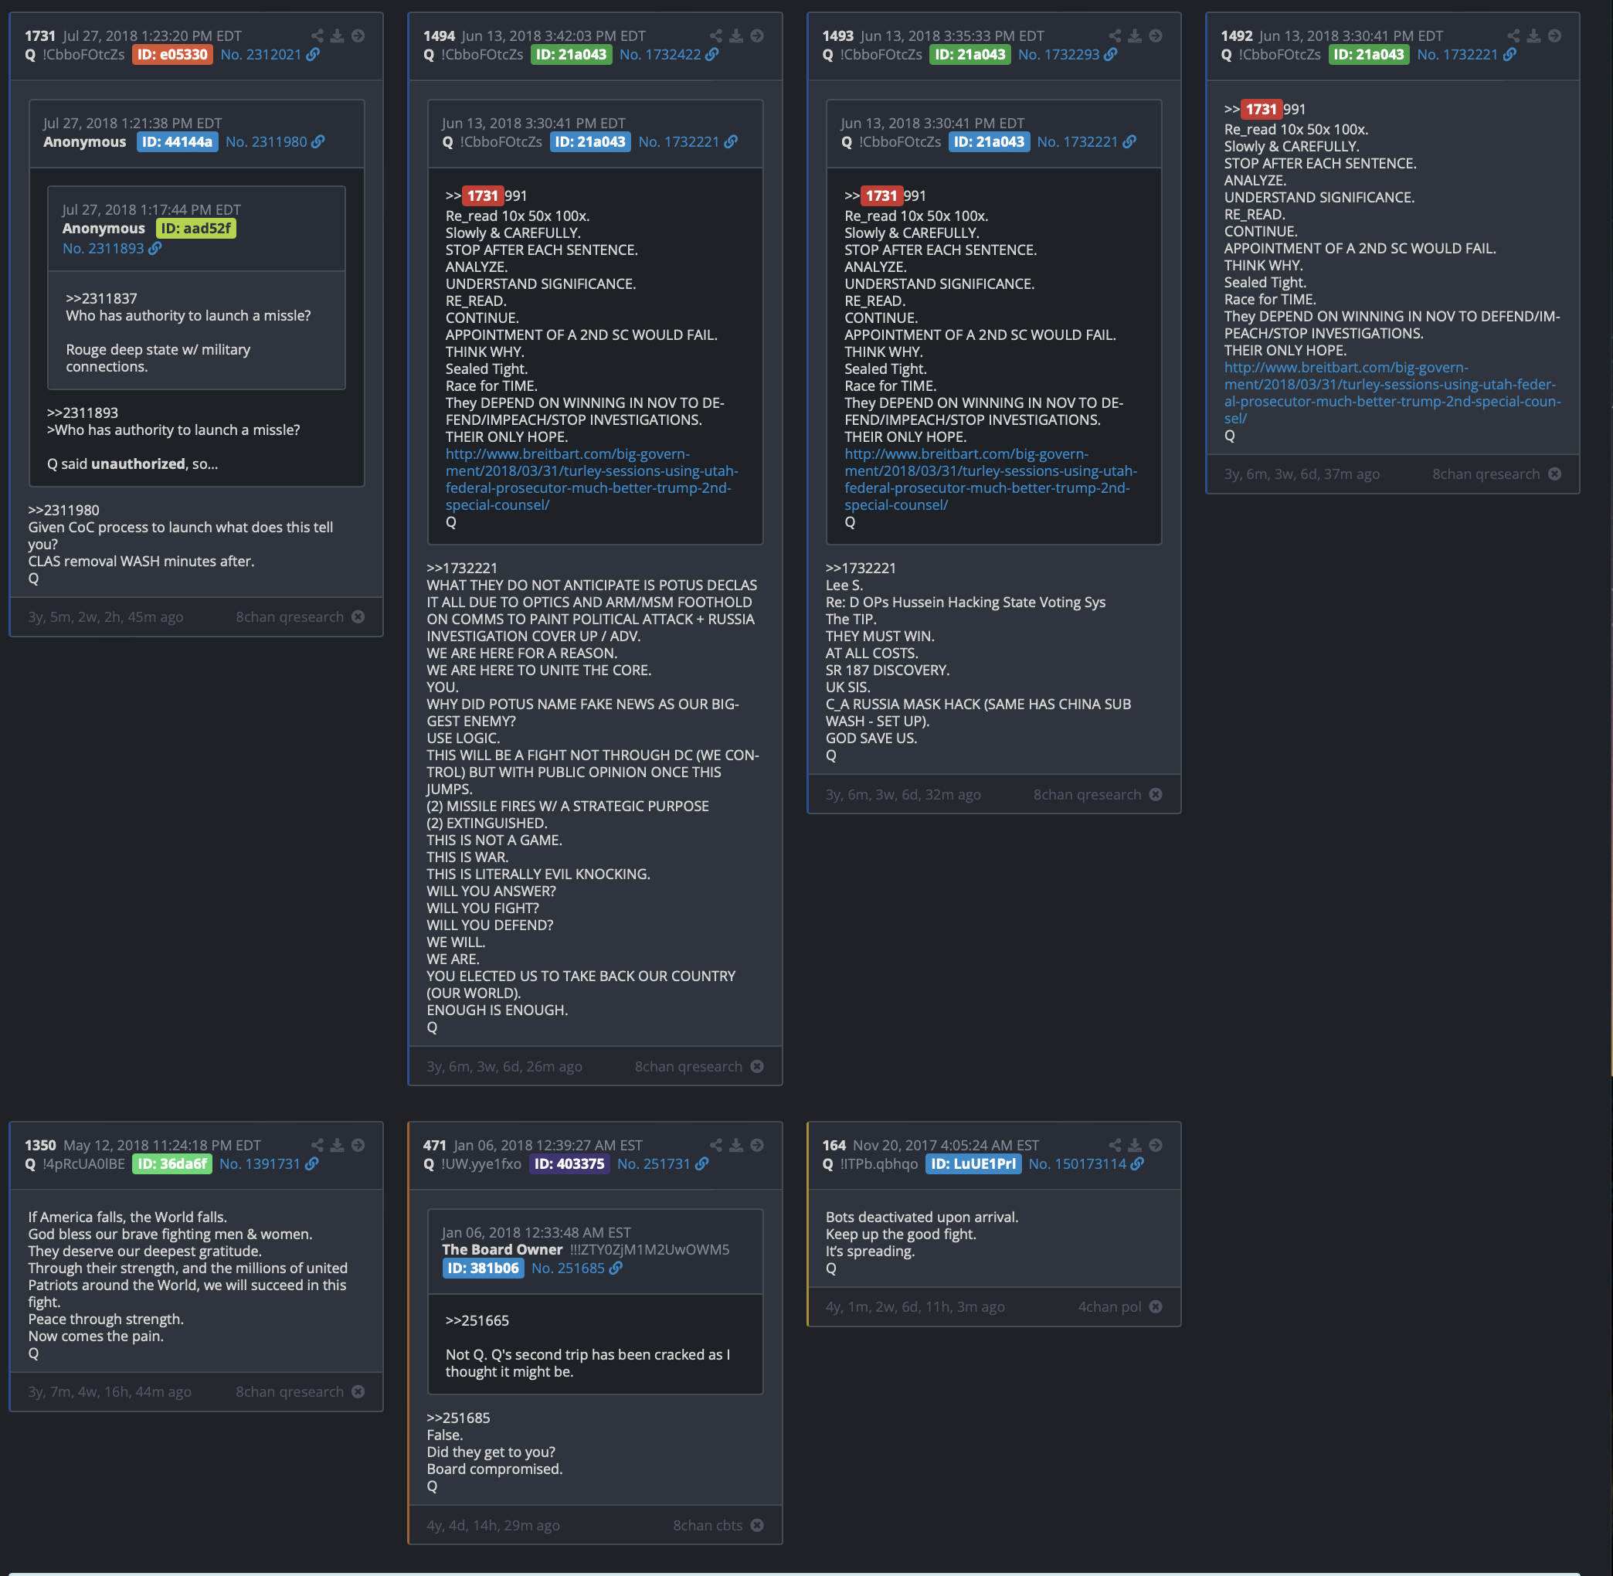Screen dimensions: 1613x1576
Task: Open post link No. 1732293
Action: (1058, 55)
